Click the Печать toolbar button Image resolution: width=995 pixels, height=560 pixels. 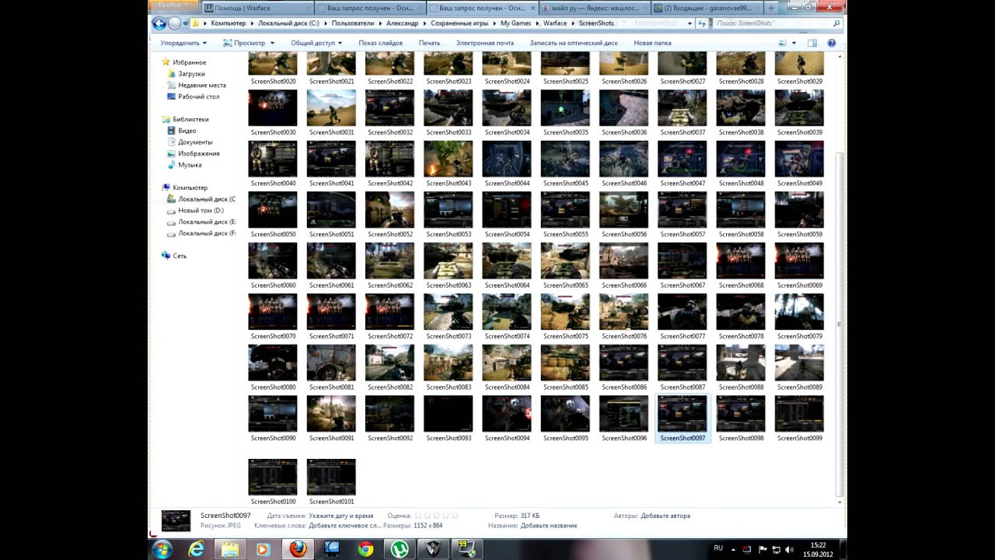(429, 43)
